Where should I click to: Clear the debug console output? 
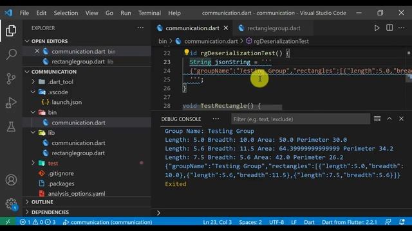(377, 119)
